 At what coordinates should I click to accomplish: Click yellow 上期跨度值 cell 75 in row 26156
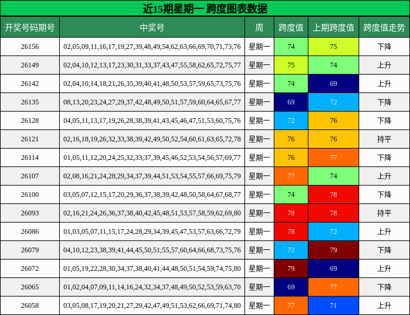pos(333,47)
